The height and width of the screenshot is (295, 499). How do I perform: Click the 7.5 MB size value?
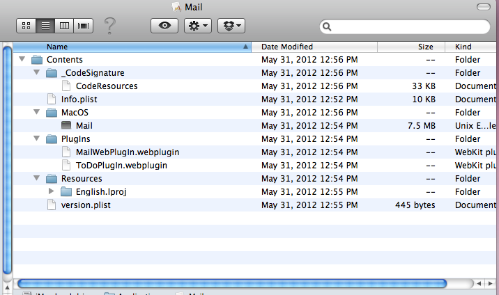(x=422, y=126)
